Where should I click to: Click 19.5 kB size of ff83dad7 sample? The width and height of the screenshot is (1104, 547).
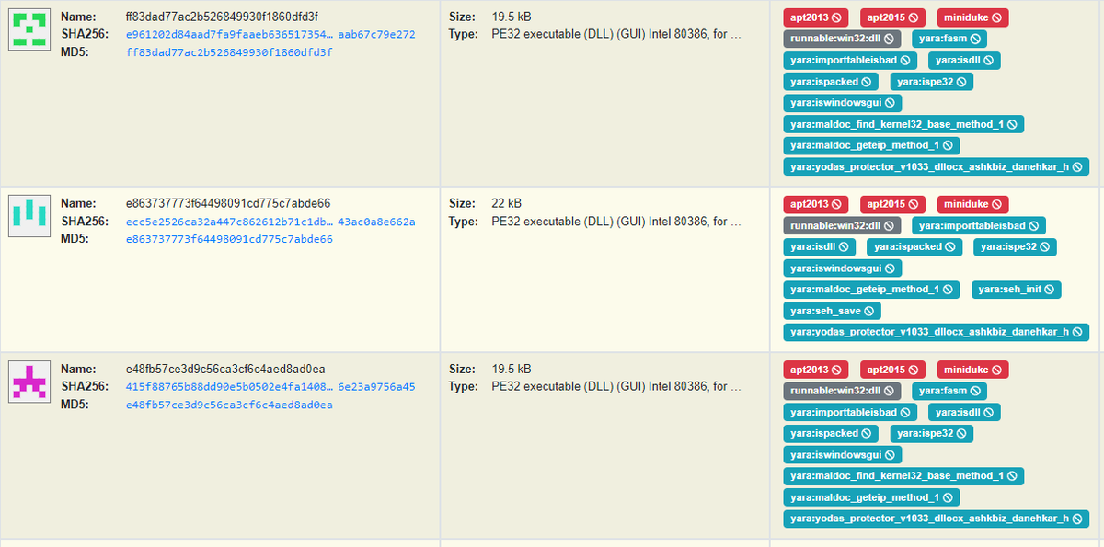coord(512,17)
